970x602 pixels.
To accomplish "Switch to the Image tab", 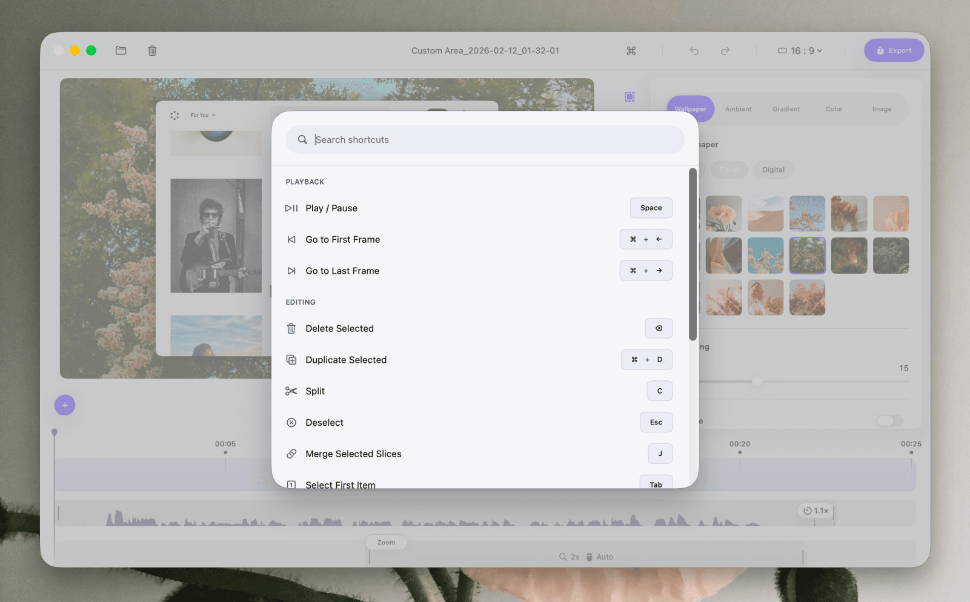I will click(882, 108).
